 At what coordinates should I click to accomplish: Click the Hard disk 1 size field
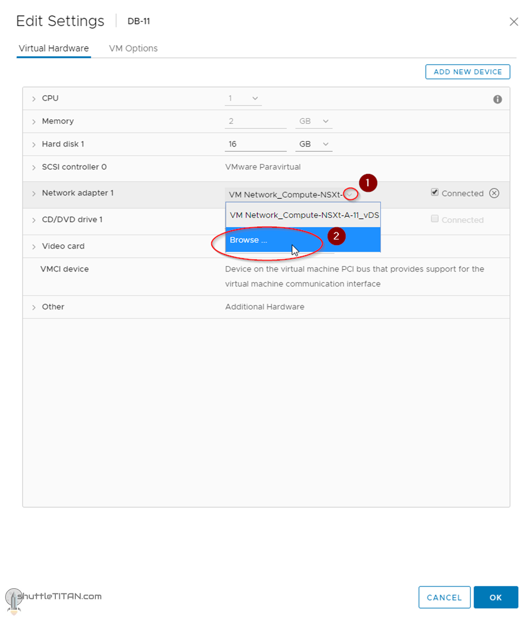tap(255, 144)
